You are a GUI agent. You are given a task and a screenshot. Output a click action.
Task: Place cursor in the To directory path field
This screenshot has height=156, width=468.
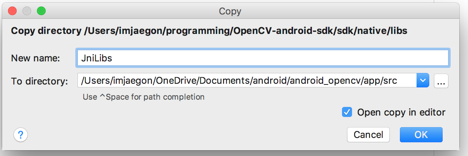pyautogui.click(x=247, y=81)
